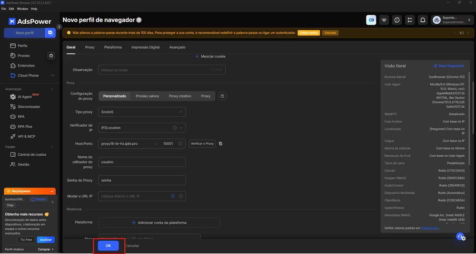Click info icon in the Host:Porto field
This screenshot has height=254, width=476.
pyautogui.click(x=180, y=143)
